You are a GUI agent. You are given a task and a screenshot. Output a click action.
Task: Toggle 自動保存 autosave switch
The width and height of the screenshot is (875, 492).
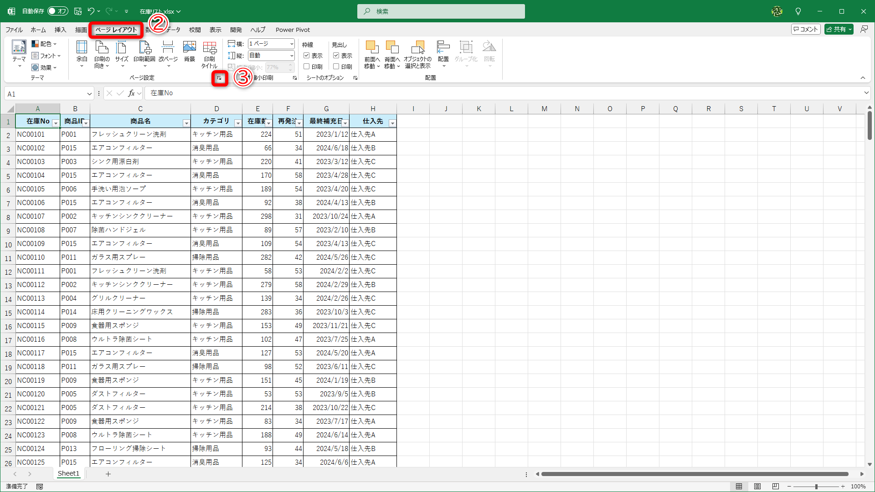57,11
